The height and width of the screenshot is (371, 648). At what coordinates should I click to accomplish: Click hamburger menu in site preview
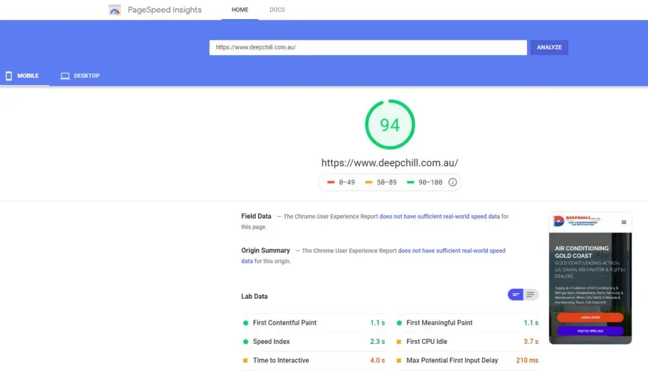[623, 222]
